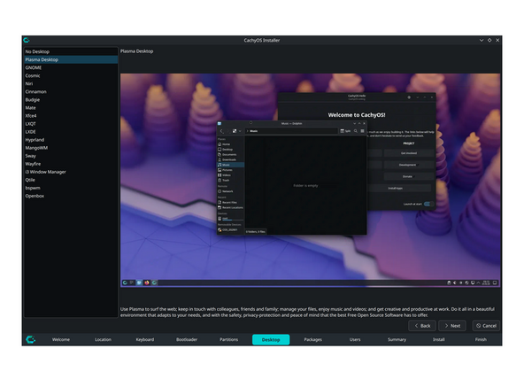Viewport: 524px width, 387px height.
Task: Open the Packages step tab
Action: 312,339
